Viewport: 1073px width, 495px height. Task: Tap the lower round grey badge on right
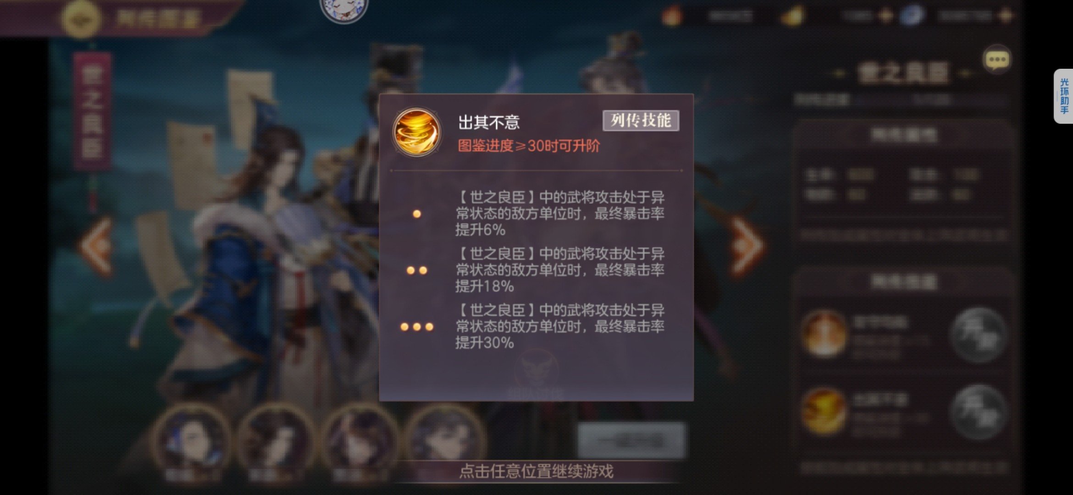coord(979,412)
